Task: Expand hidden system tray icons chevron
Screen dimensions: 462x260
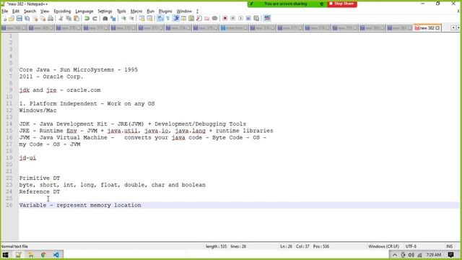Action: pos(395,255)
